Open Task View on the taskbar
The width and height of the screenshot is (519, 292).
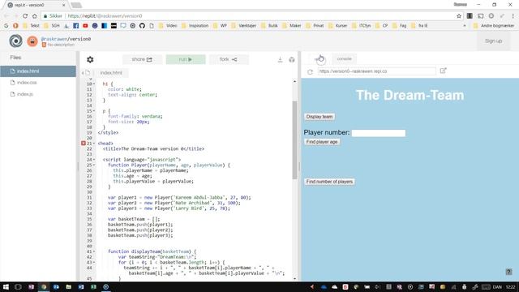(18, 286)
